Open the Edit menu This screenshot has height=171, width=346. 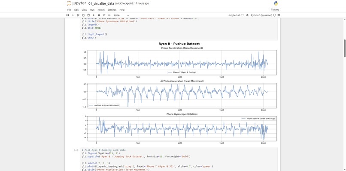pyautogui.click(x=76, y=10)
